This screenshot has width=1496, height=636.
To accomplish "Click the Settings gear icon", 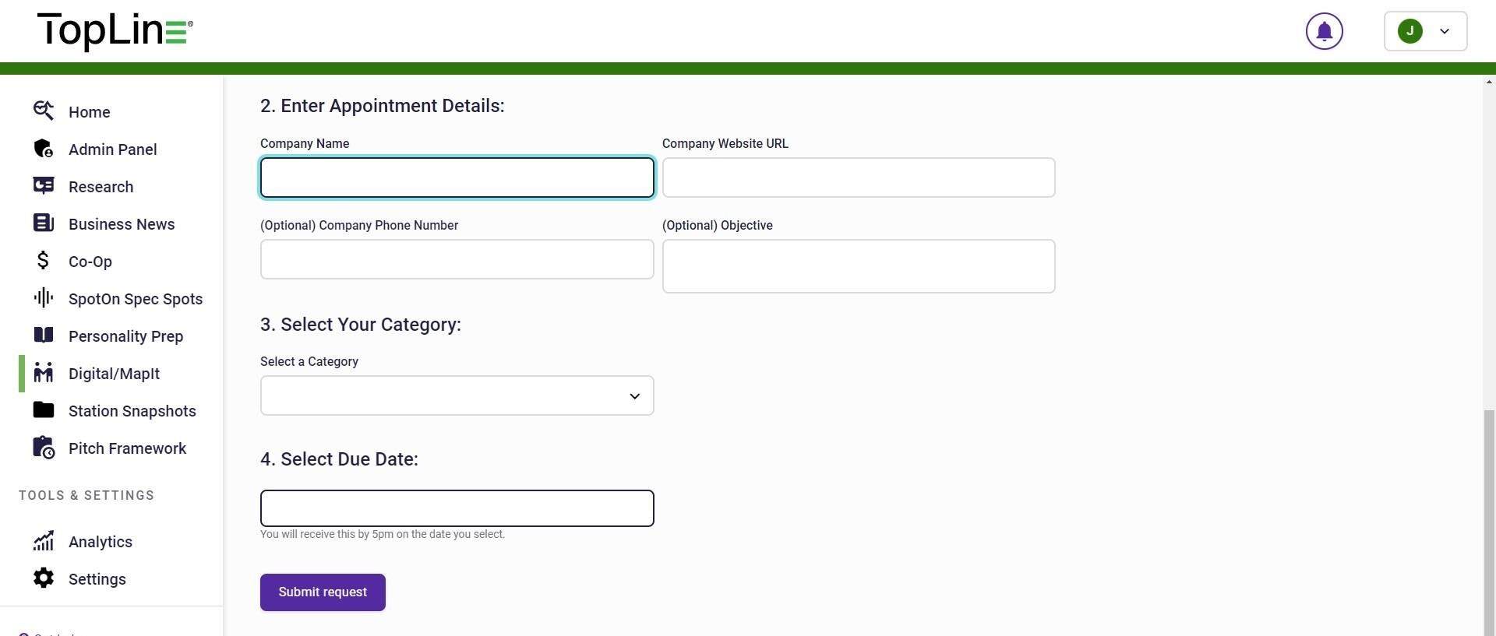I will 44,578.
